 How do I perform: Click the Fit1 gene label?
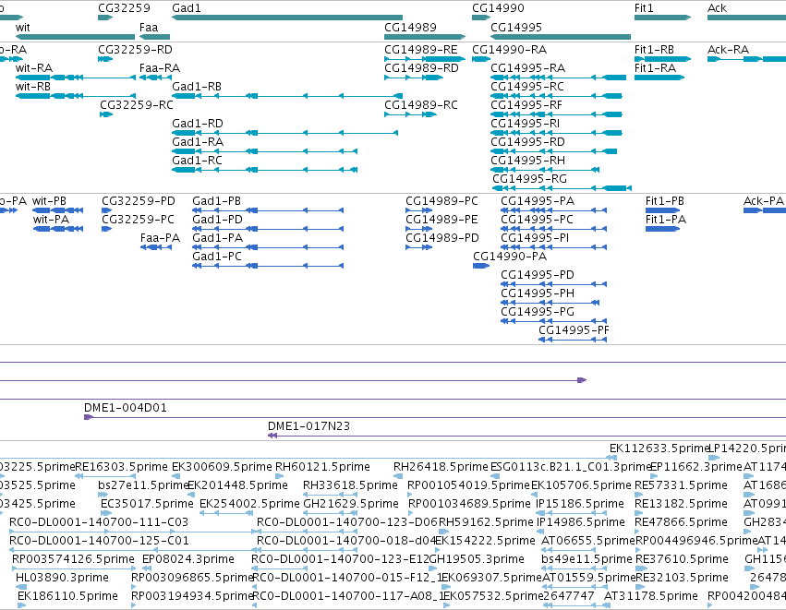pos(644,8)
